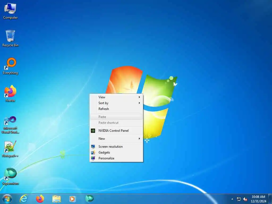272x204 pixels.
Task: Open Windows Media Player from the taskbar
Action: (x=73, y=199)
